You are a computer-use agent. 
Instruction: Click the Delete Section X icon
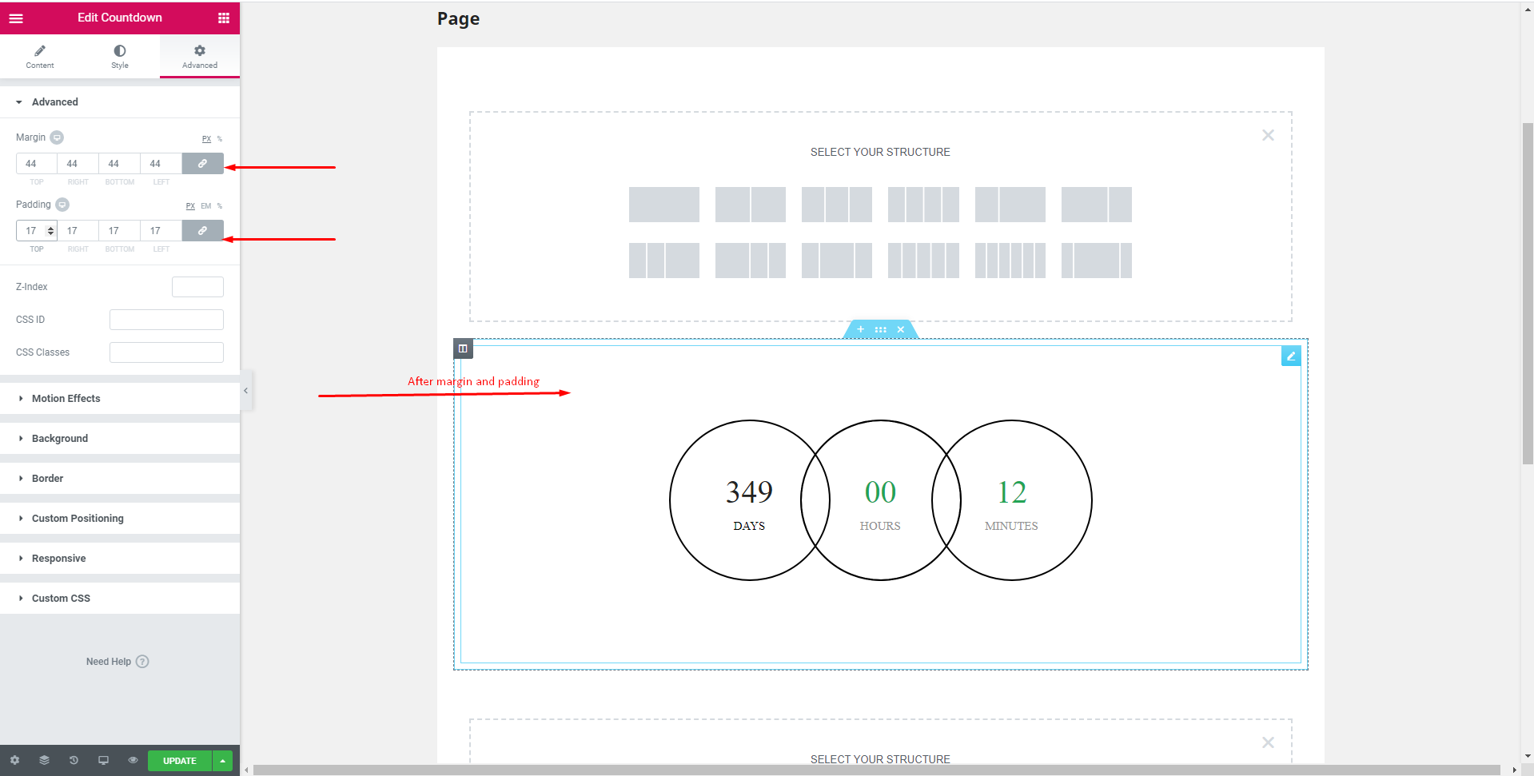[901, 329]
